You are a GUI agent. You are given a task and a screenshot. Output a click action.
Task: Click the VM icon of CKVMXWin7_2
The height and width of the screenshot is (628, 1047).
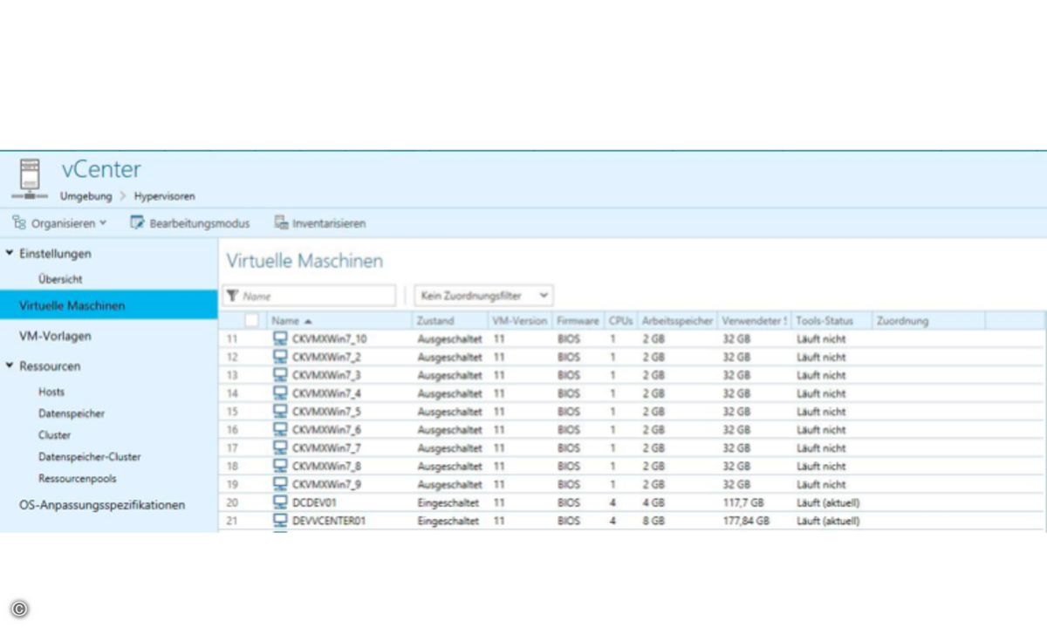point(280,357)
